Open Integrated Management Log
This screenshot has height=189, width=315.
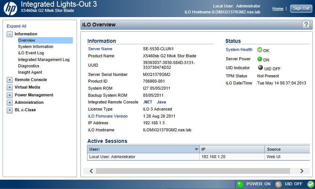pyautogui.click(x=44, y=60)
